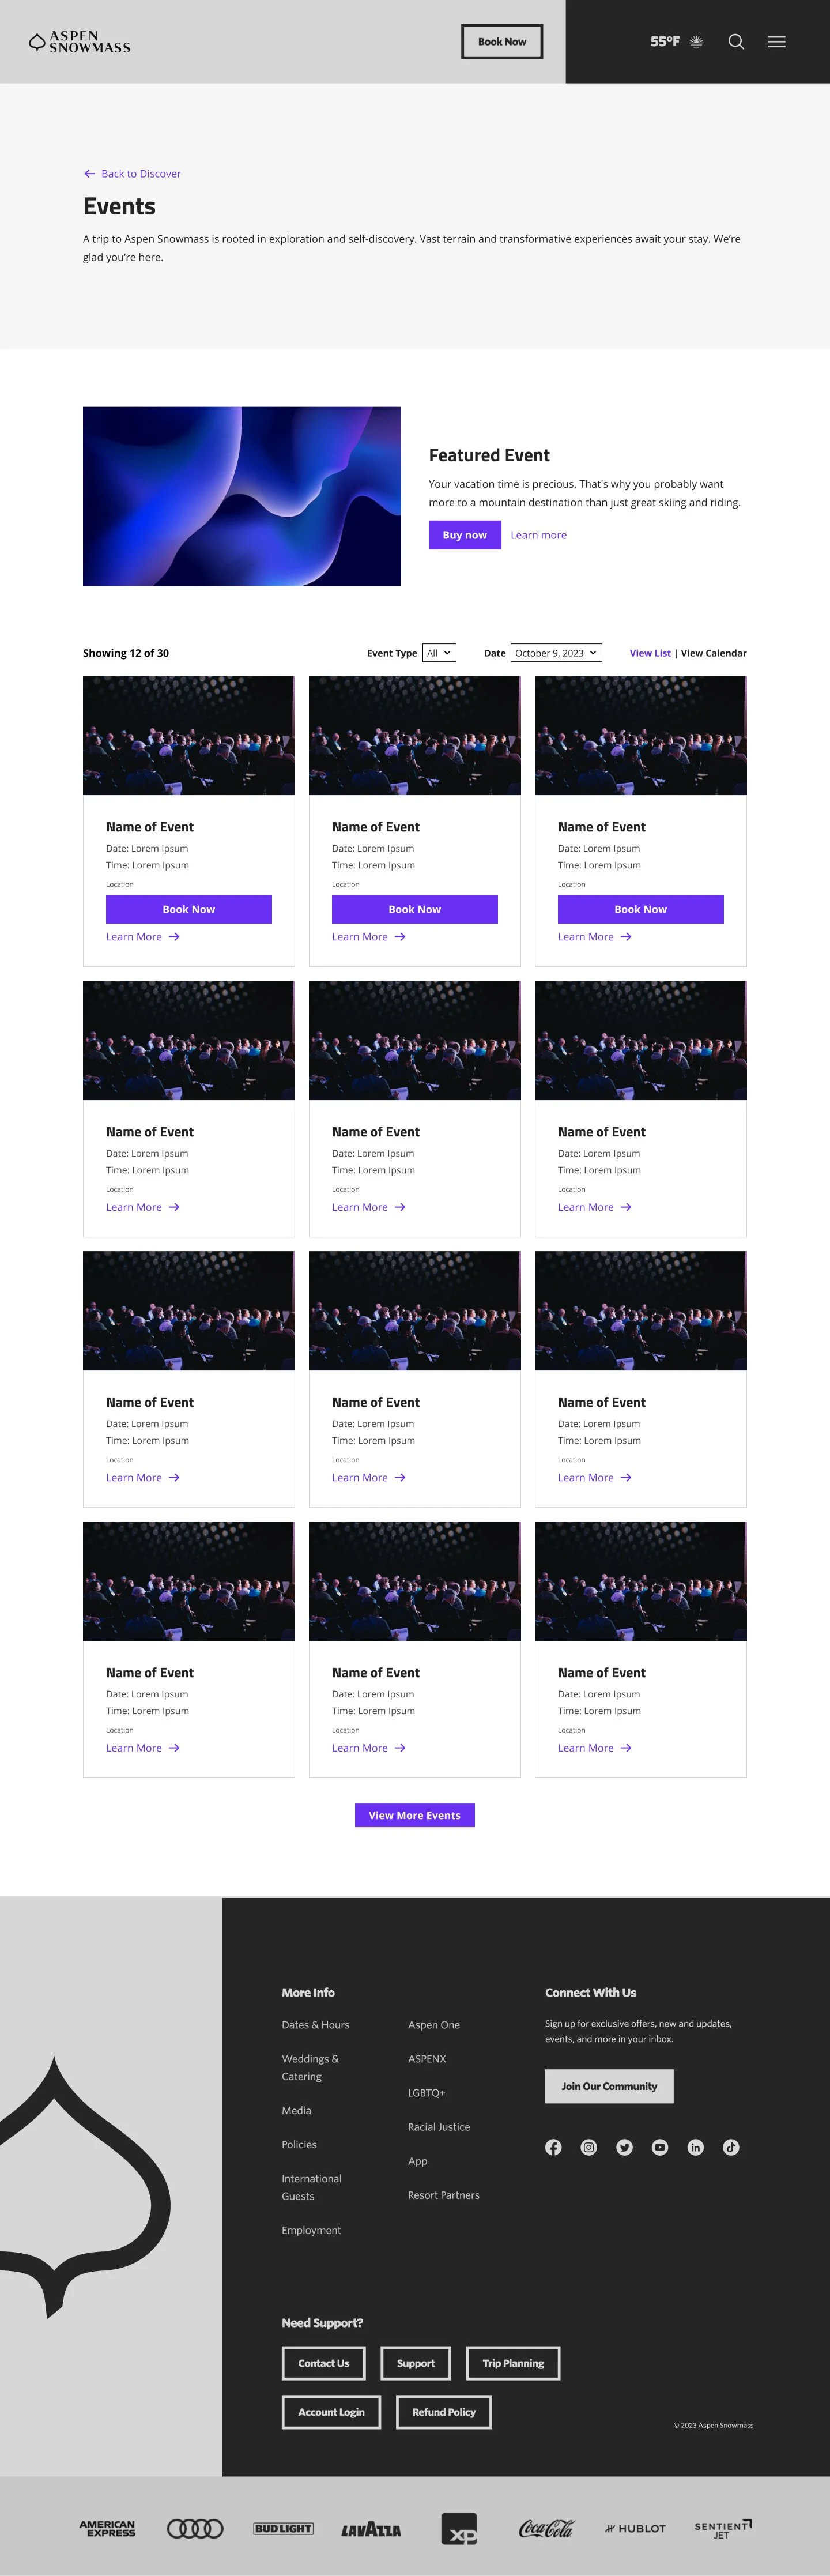830x2576 pixels.
Task: Switch to View Calendar
Action: (714, 653)
